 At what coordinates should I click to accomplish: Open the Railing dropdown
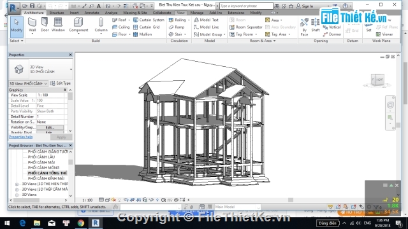click(x=189, y=20)
